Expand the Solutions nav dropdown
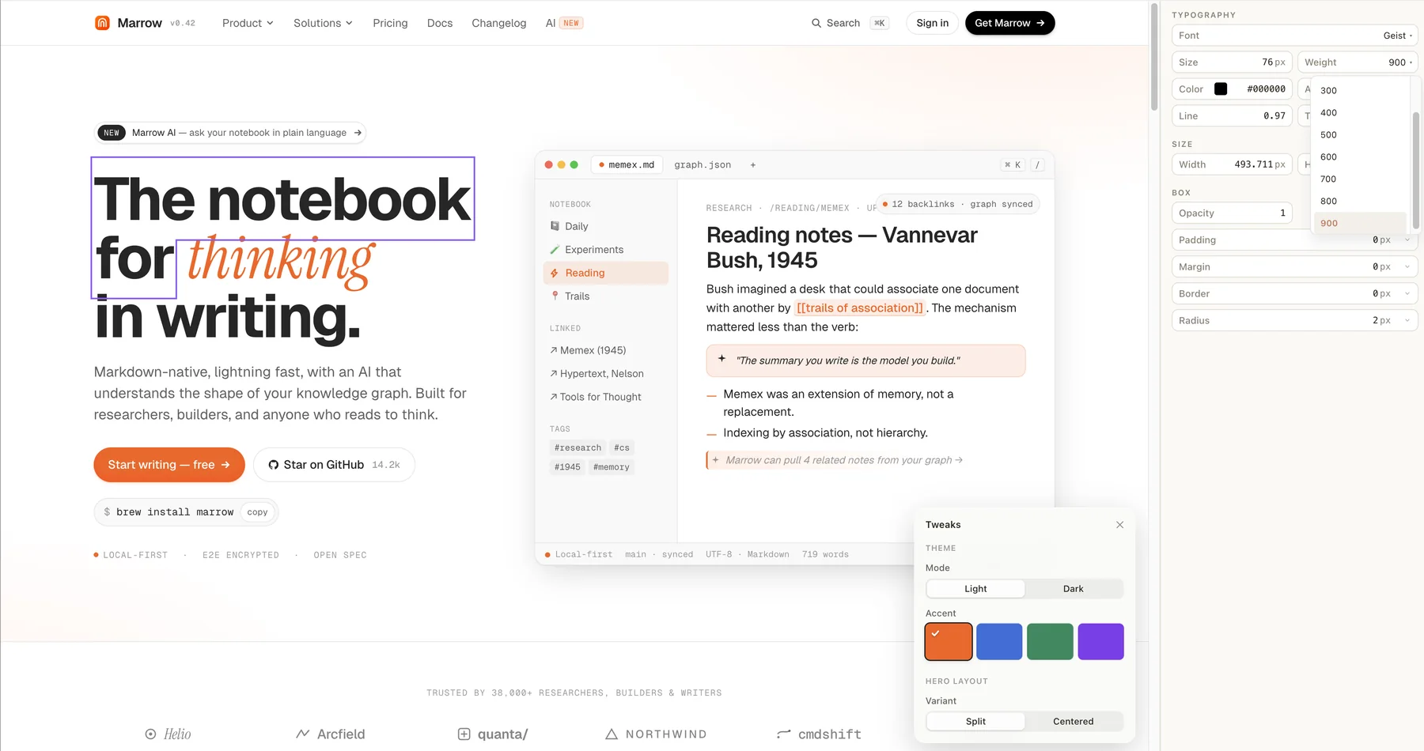Viewport: 1424px width, 751px height. [x=323, y=23]
